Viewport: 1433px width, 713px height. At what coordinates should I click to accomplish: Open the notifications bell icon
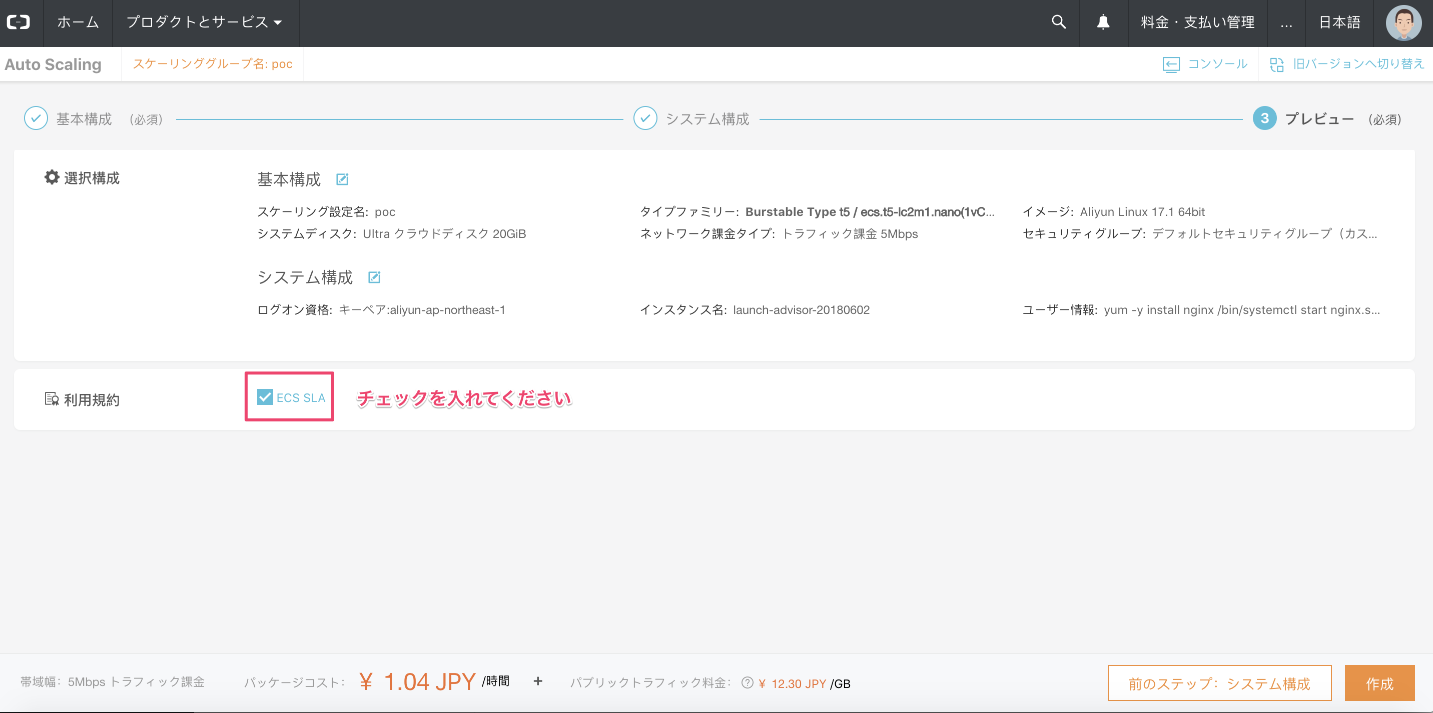(x=1103, y=22)
